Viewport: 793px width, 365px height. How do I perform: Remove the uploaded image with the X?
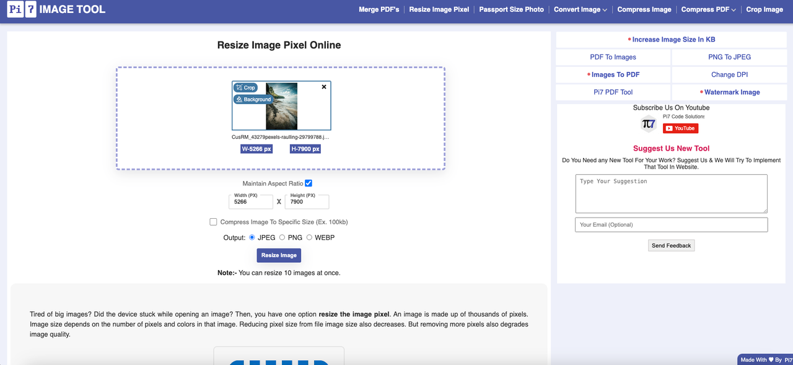[x=324, y=87]
